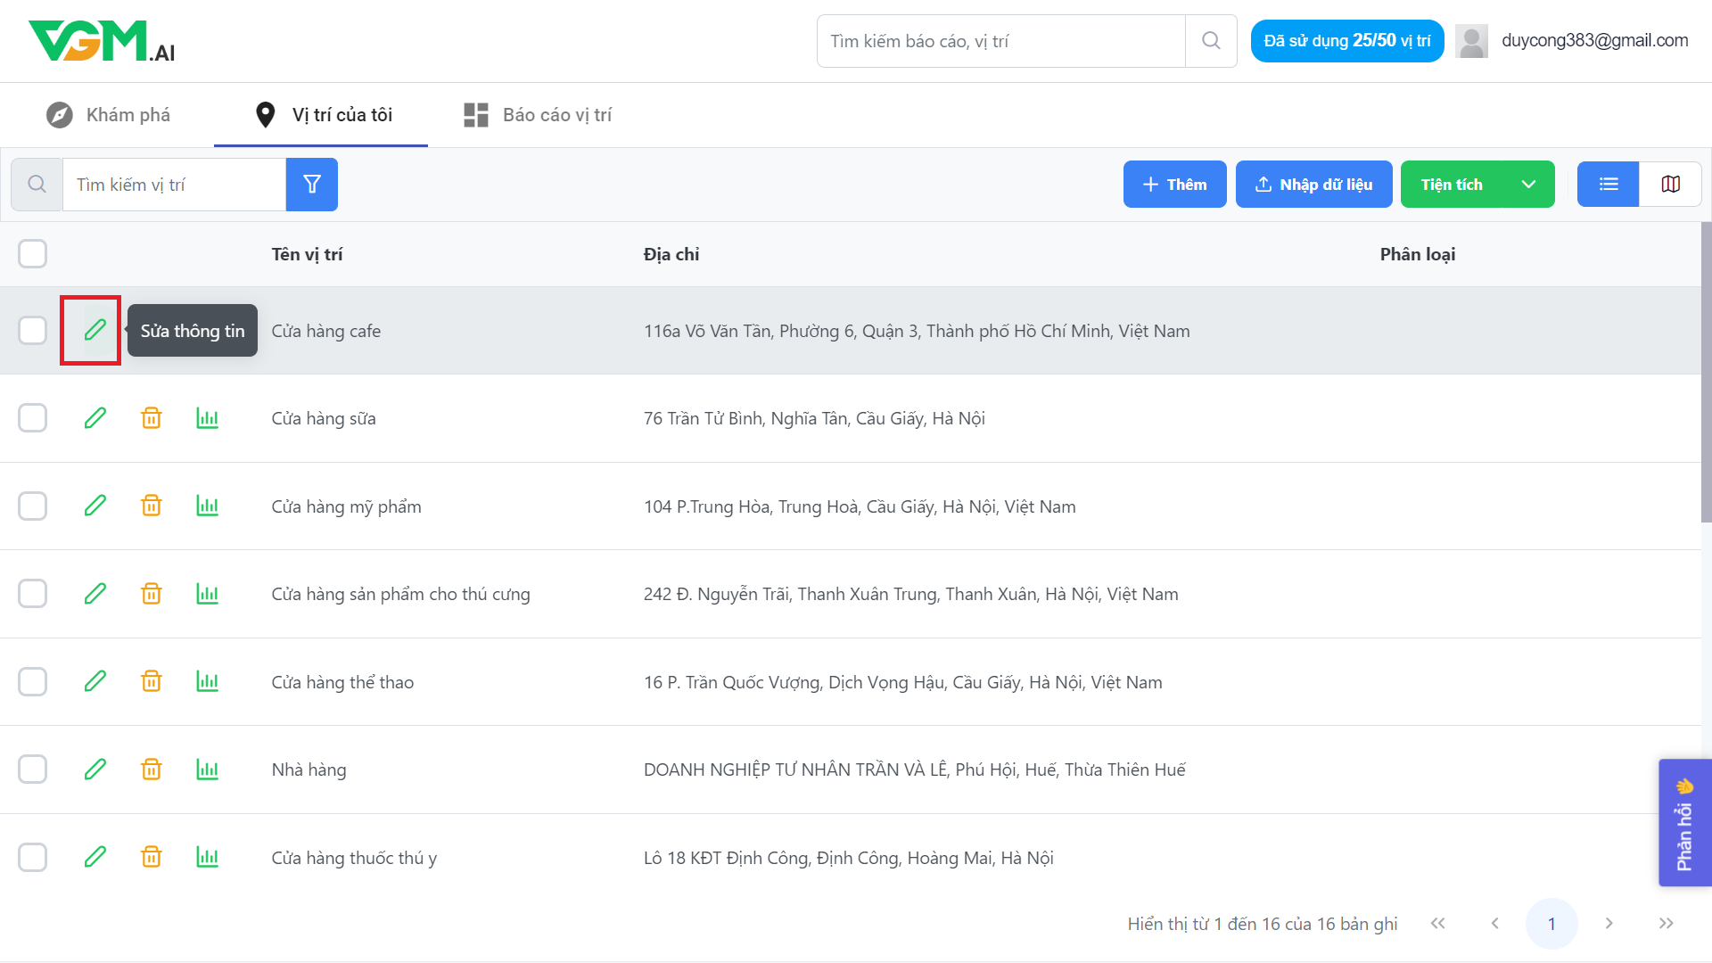
Task: Select the Cửa hàng thuốc thú y checkbox
Action: pyautogui.click(x=33, y=858)
